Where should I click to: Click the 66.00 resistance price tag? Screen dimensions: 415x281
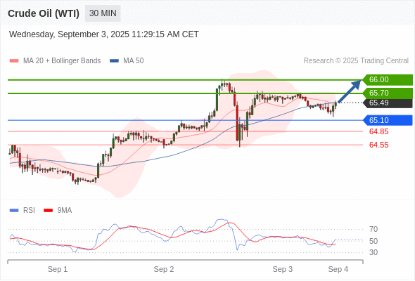click(x=388, y=79)
